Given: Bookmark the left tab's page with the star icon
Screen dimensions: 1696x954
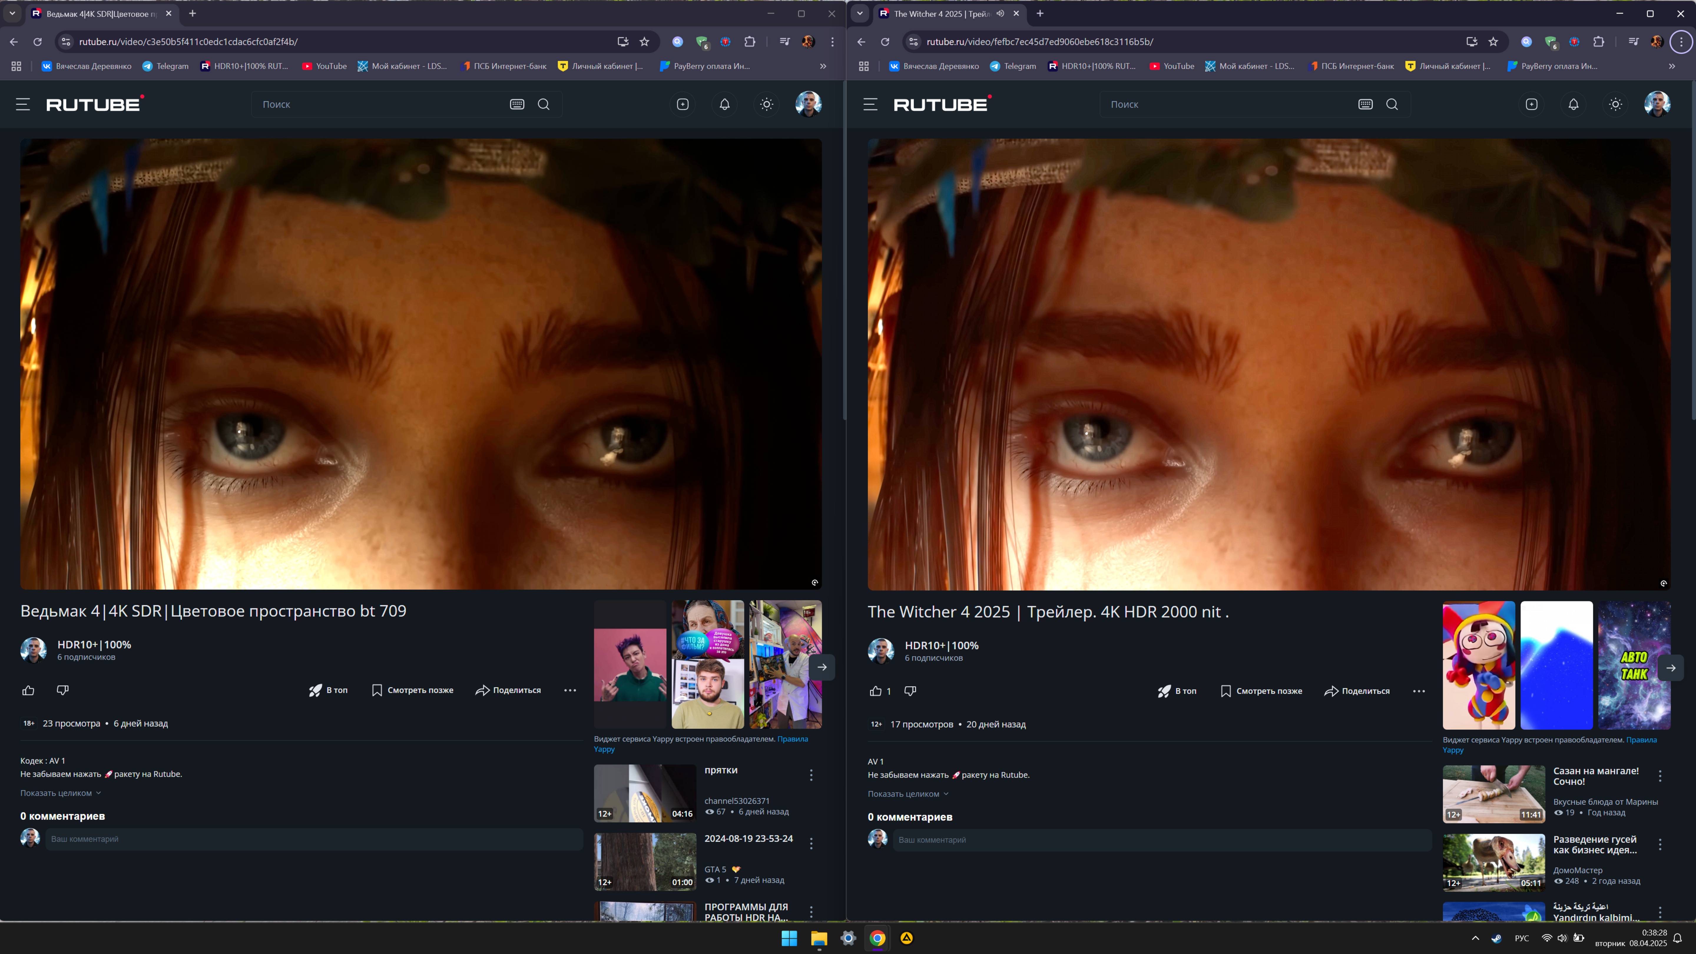Looking at the screenshot, I should 645,42.
